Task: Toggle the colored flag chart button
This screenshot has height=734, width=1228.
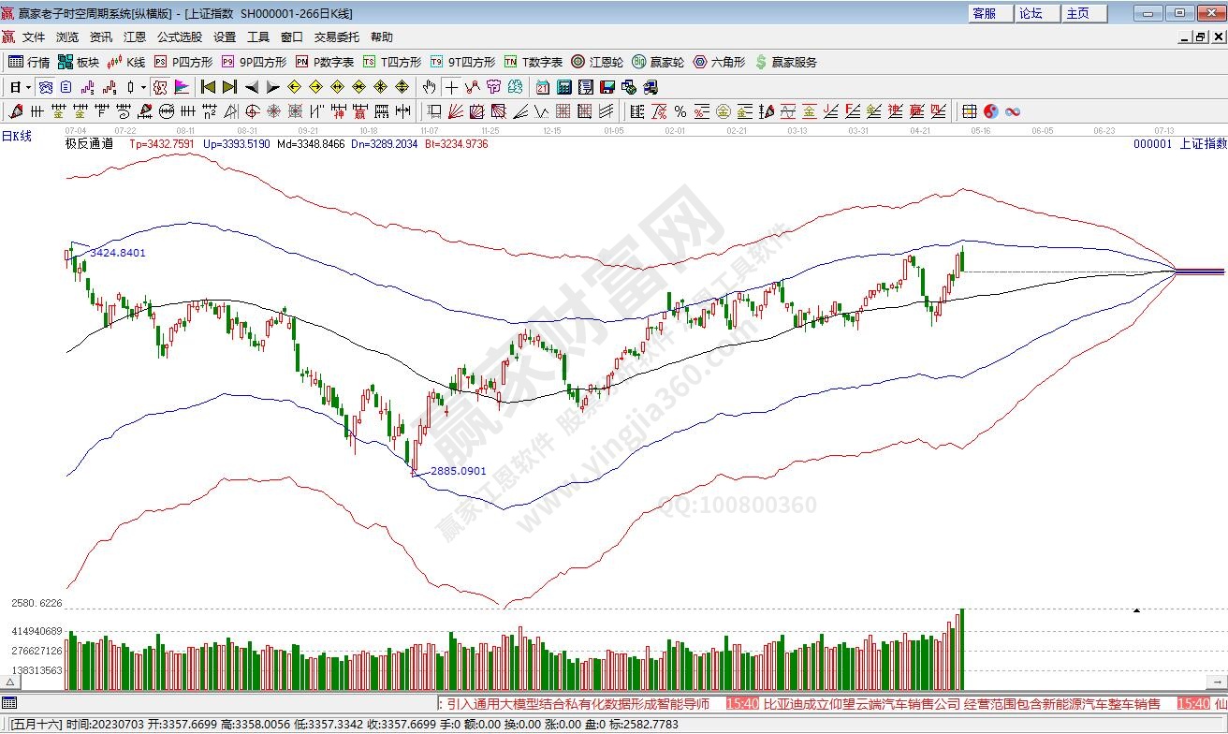Action: (x=182, y=87)
